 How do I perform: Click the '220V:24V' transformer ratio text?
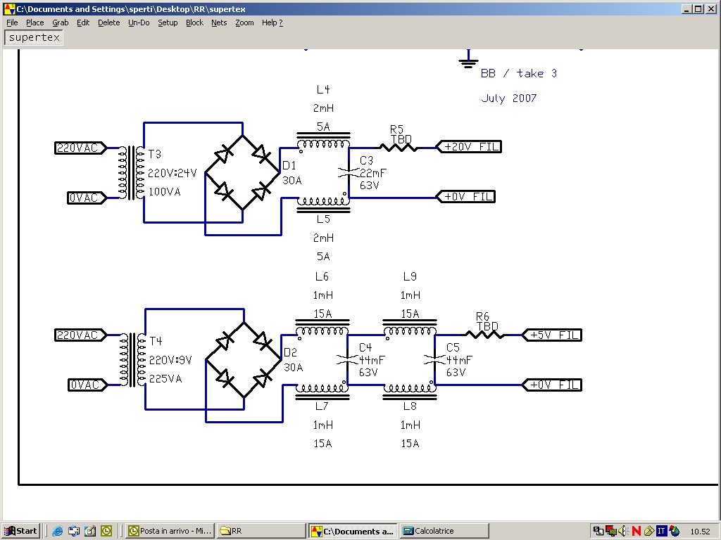coord(173,173)
